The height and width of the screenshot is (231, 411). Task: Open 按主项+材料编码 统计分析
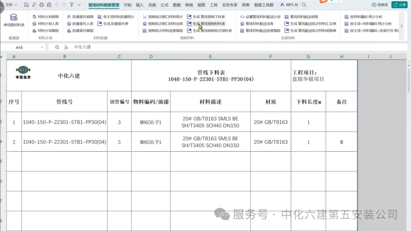pyautogui.click(x=368, y=24)
